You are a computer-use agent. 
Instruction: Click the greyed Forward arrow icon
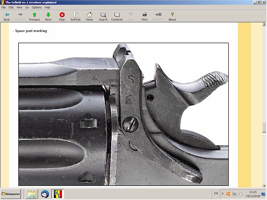point(20,15)
